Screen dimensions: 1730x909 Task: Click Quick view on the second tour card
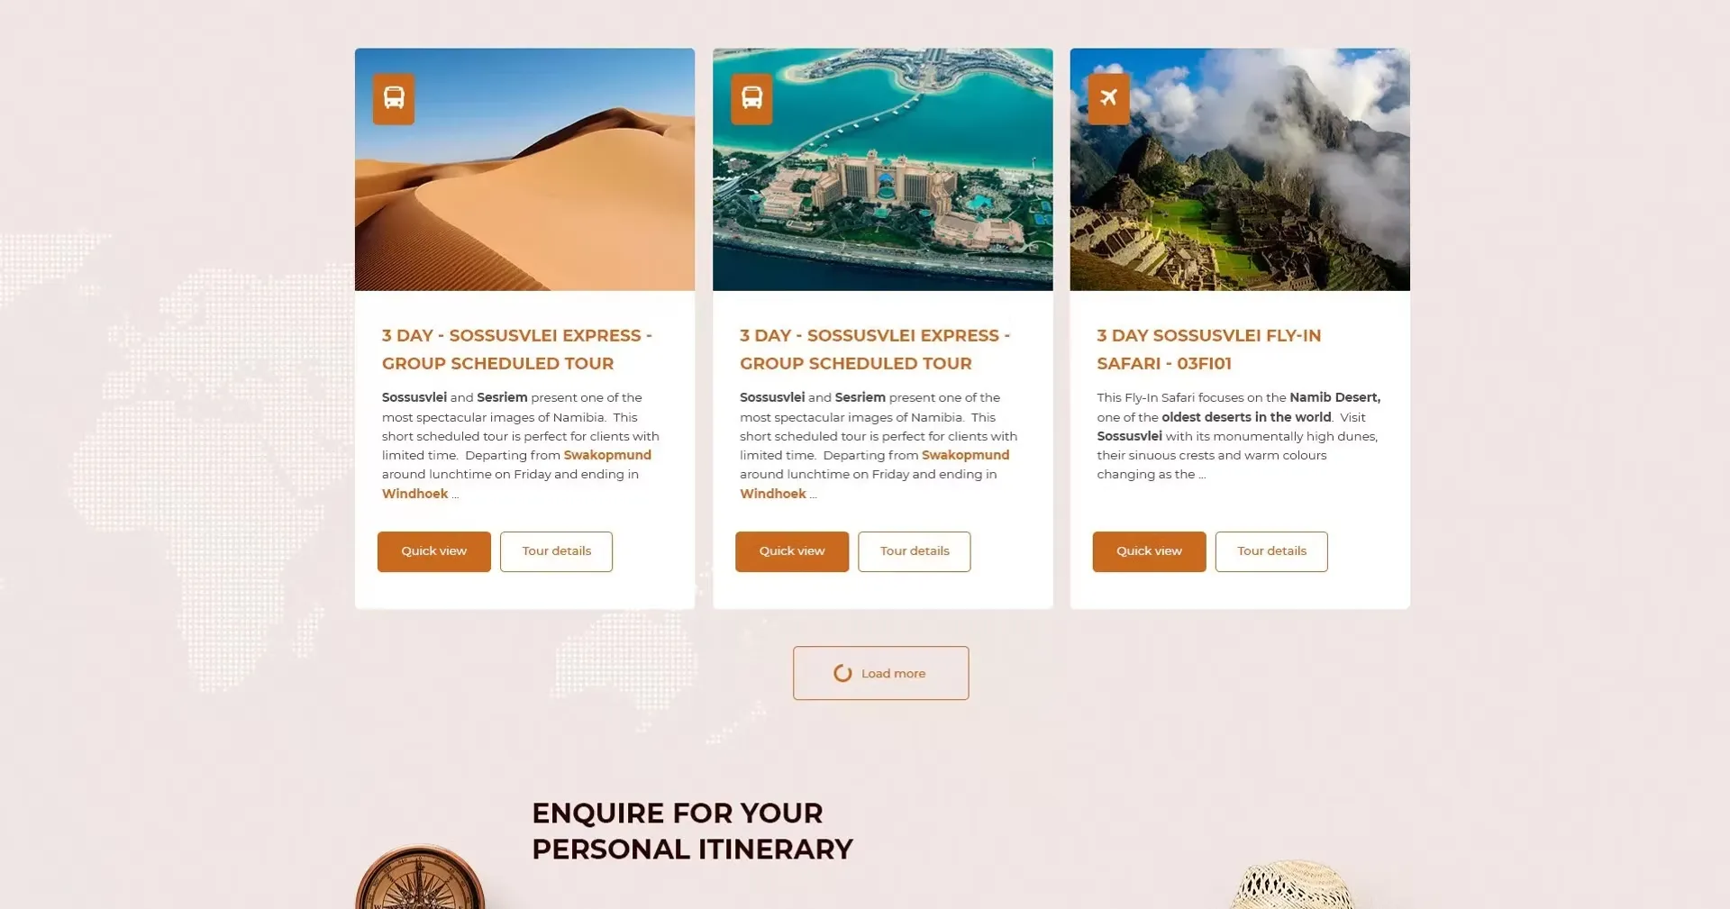point(792,551)
